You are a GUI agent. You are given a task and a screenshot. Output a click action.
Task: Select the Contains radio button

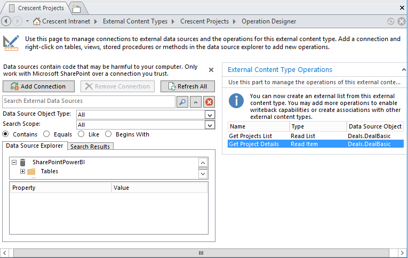[5, 134]
